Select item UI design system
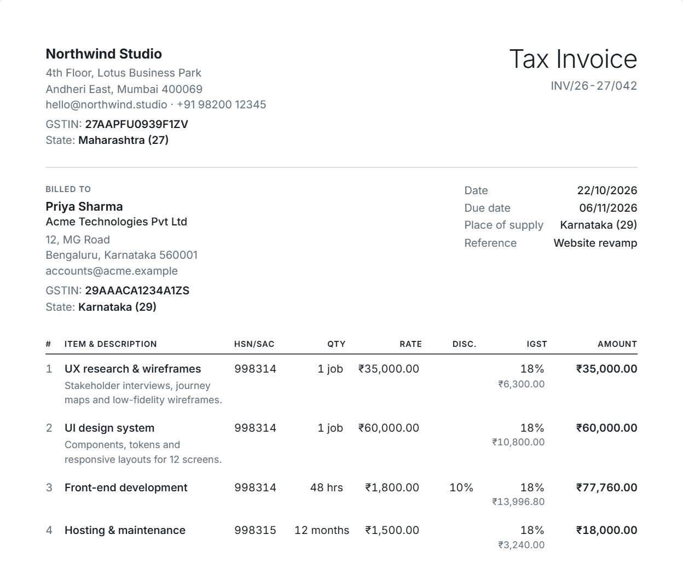This screenshot has width=683, height=569. (x=109, y=428)
